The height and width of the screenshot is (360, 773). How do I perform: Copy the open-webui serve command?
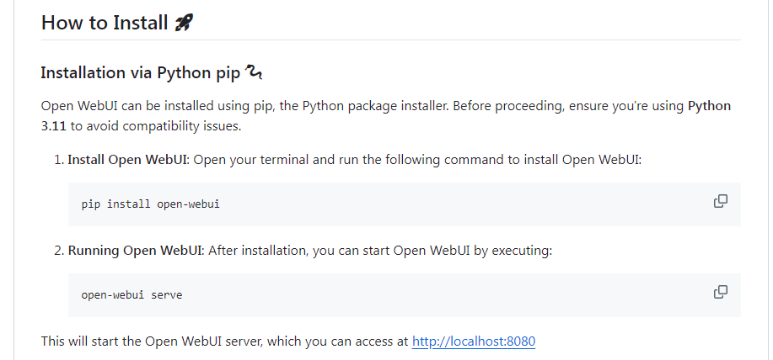coord(720,292)
